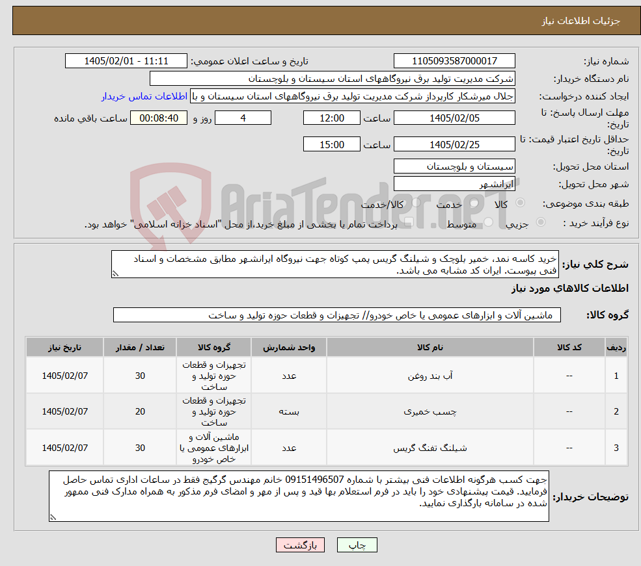
Task: Click quantity 30 in the شیلنگ تفنگ گریس row
Action: [x=140, y=448]
